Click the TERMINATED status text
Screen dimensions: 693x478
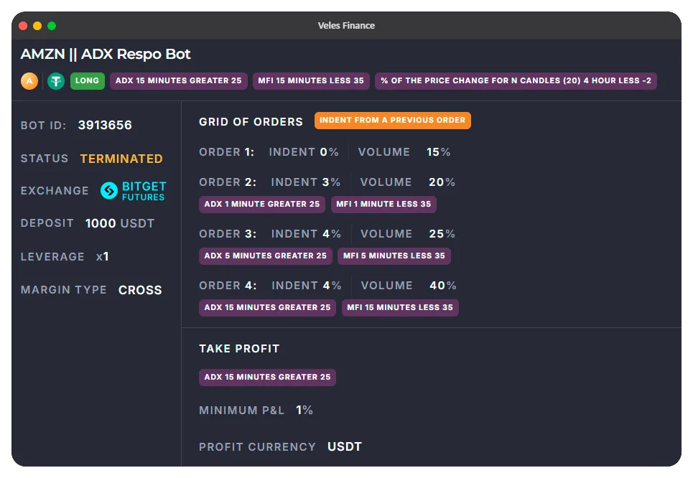click(x=121, y=159)
